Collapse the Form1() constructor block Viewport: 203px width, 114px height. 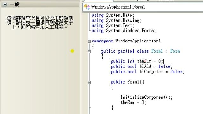(89, 82)
